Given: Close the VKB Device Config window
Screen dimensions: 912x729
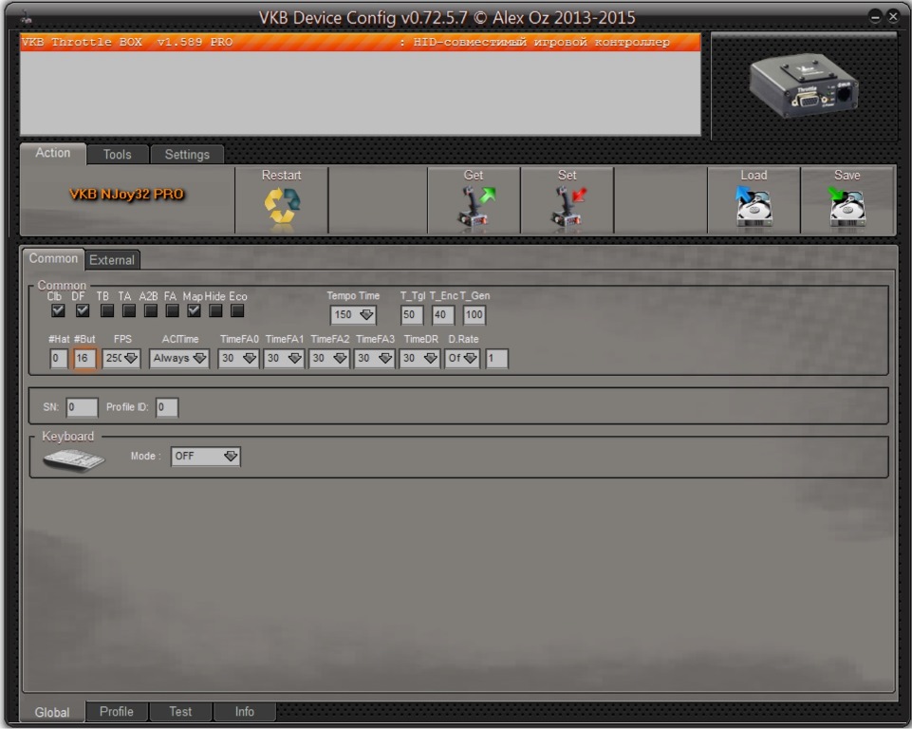Looking at the screenshot, I should point(893,17).
